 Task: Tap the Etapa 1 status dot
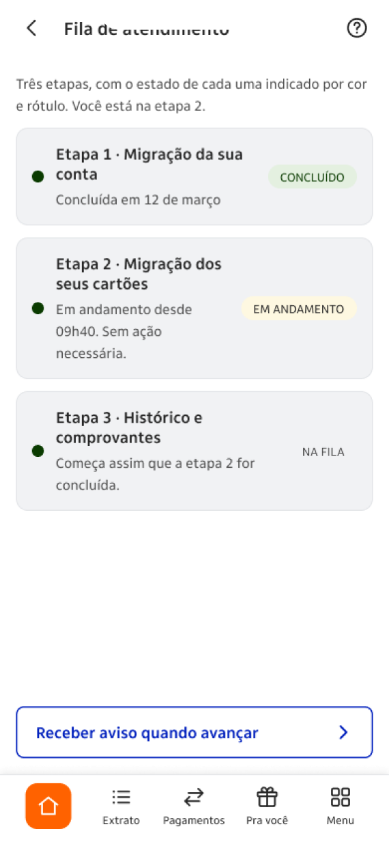(38, 177)
